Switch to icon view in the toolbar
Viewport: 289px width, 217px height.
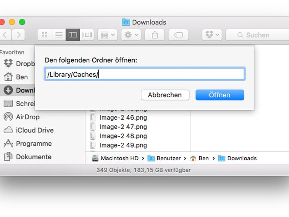(45, 35)
